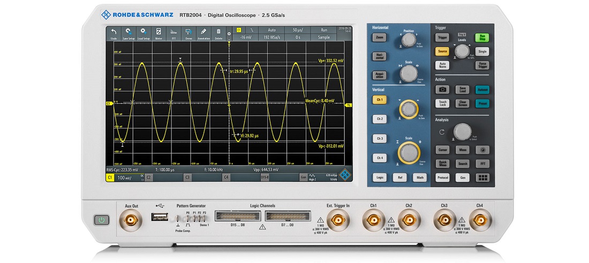The height and width of the screenshot is (263, 589).
Task: Push the Zoom button
Action: tap(380, 37)
